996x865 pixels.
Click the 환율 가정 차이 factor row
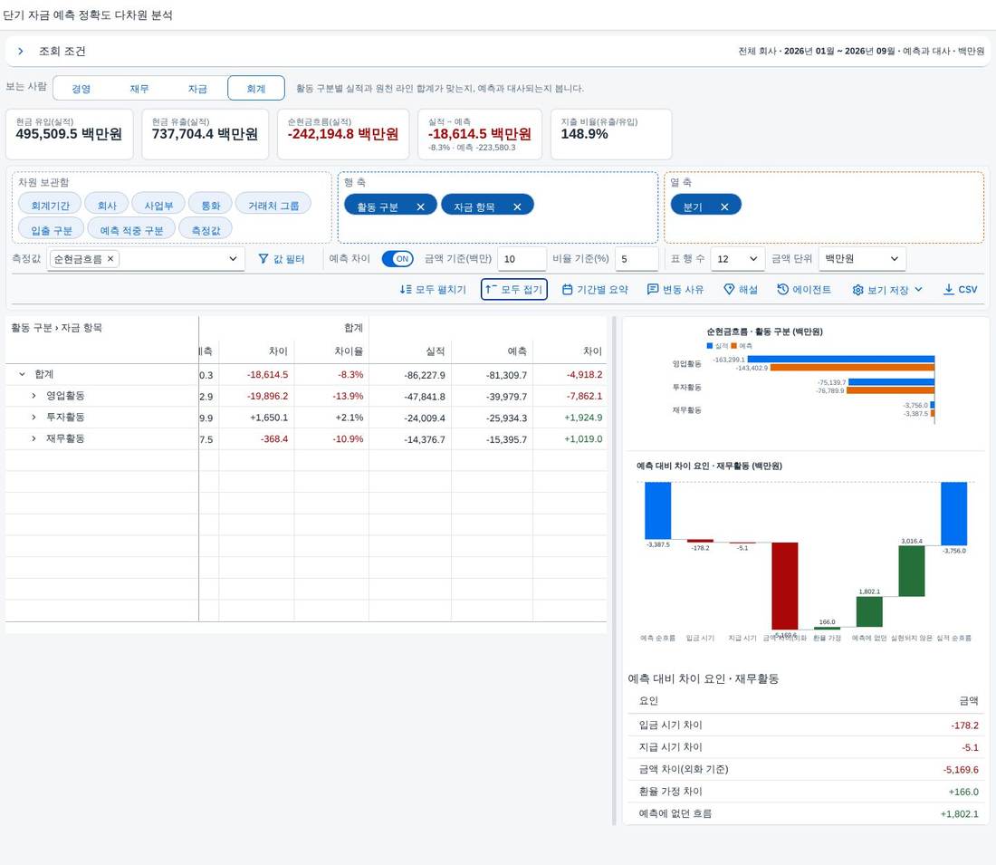[x=808, y=792]
